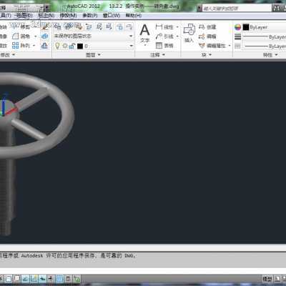Expand the 阵列 array flyout arrow
The image size is (286, 286).
34,45
